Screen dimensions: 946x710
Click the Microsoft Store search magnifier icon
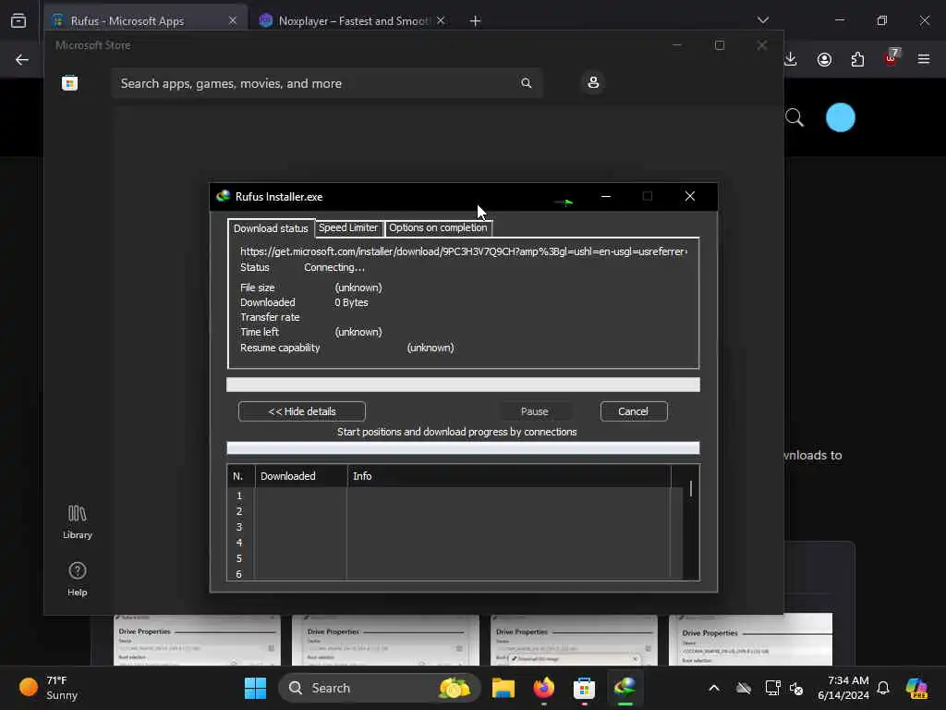coord(526,83)
